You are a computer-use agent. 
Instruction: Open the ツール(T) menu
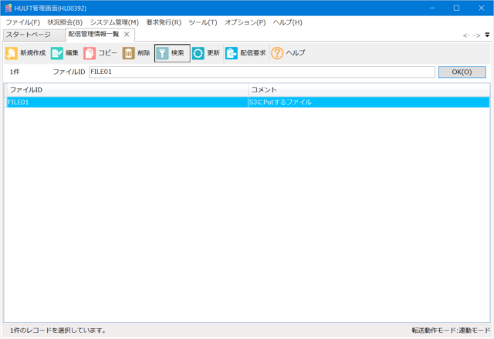pyautogui.click(x=203, y=22)
